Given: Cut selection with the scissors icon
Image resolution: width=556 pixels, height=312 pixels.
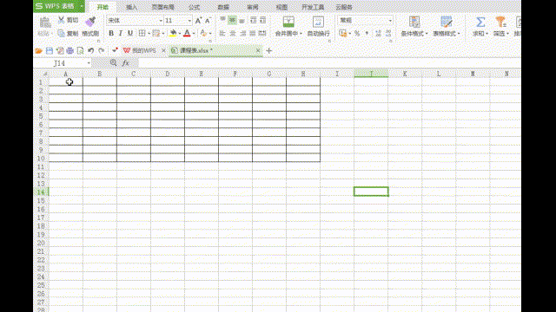Looking at the screenshot, I should (x=62, y=20).
